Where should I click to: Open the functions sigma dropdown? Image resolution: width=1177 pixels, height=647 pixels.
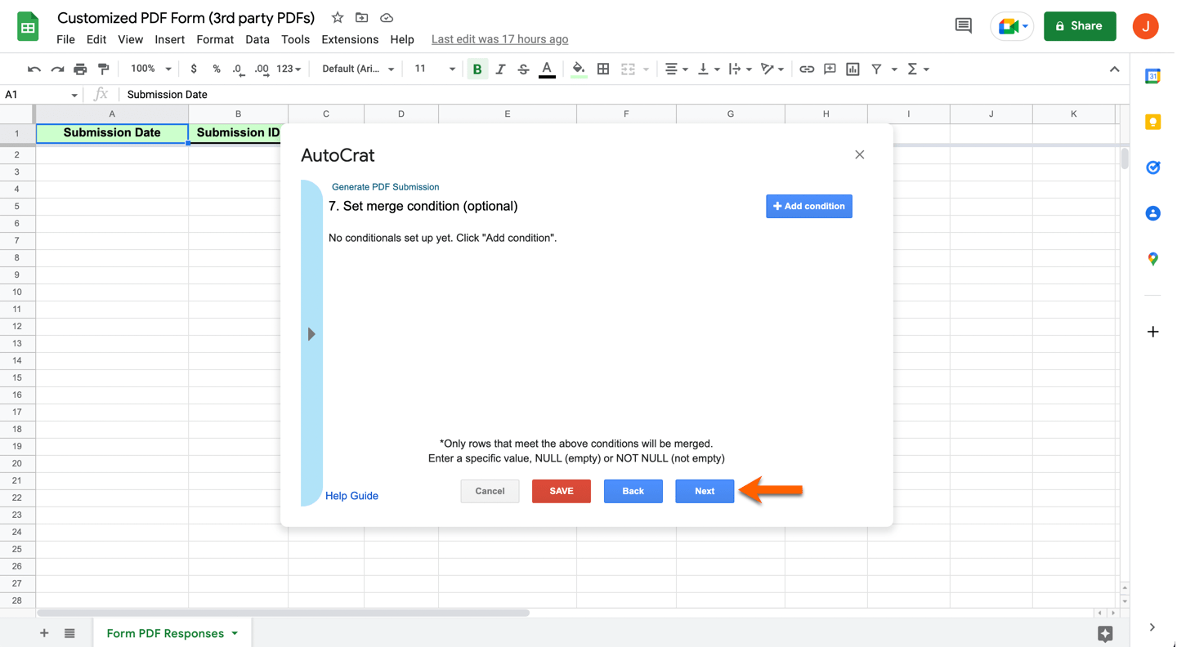click(919, 69)
